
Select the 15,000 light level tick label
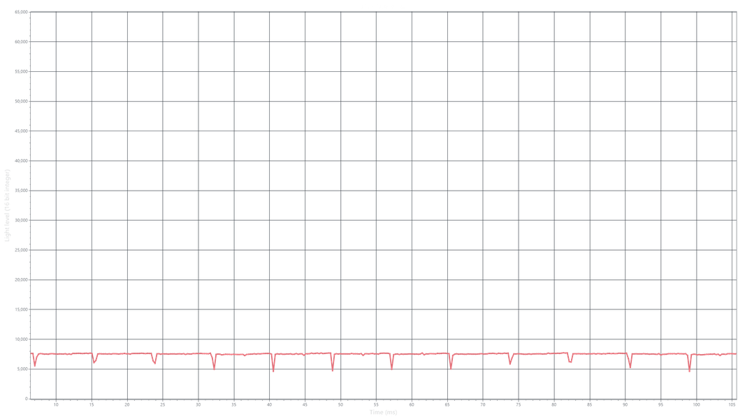click(x=22, y=309)
